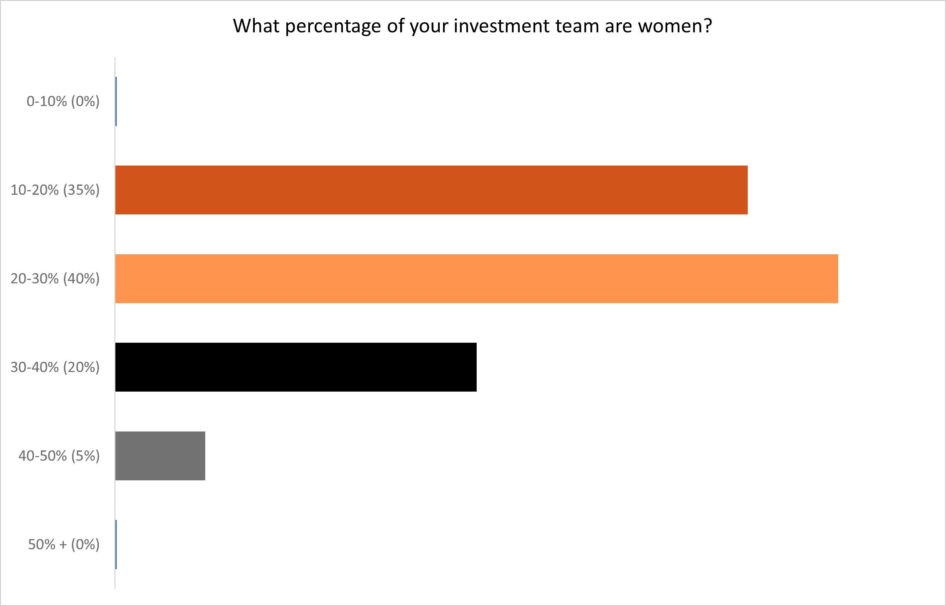The height and width of the screenshot is (606, 946).
Task: Click the word "What" in the title
Action: pyautogui.click(x=256, y=26)
